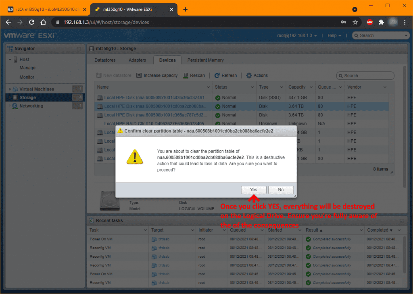
Task: Select Networking in the Navigator
Action: click(31, 106)
